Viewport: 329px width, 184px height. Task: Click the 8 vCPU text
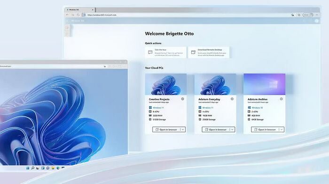coord(156,112)
